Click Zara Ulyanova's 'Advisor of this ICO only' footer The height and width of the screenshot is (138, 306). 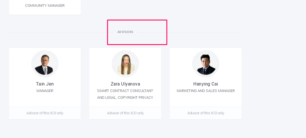click(125, 113)
